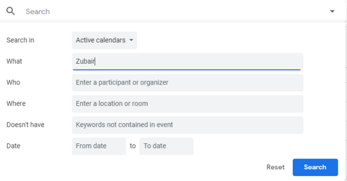Click Keywords not contained in event field
Viewport: 347px width, 181px height.
tap(187, 125)
